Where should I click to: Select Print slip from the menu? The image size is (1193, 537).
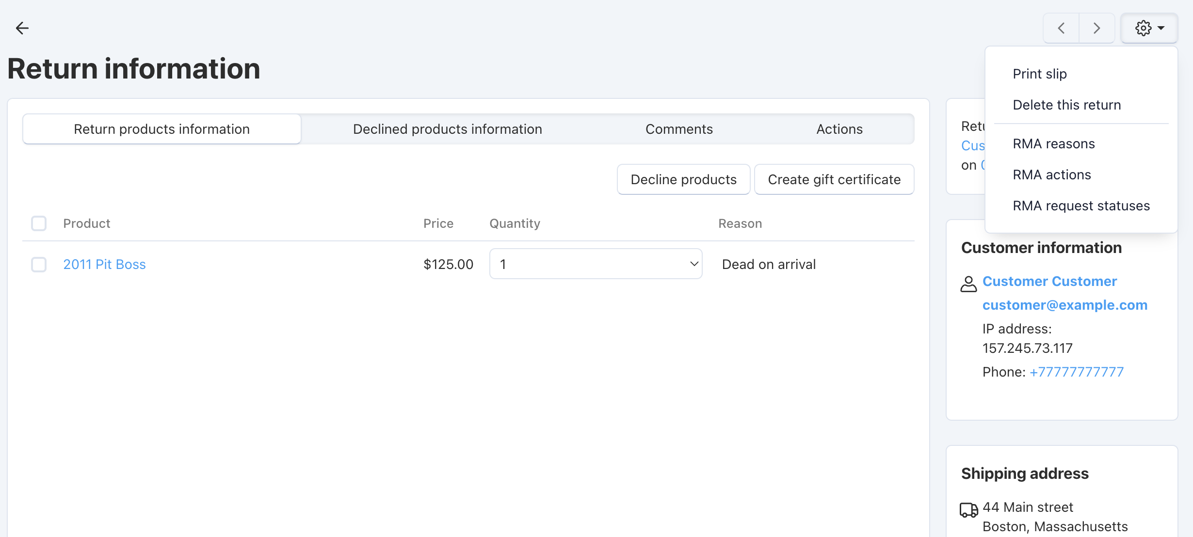[x=1040, y=74]
